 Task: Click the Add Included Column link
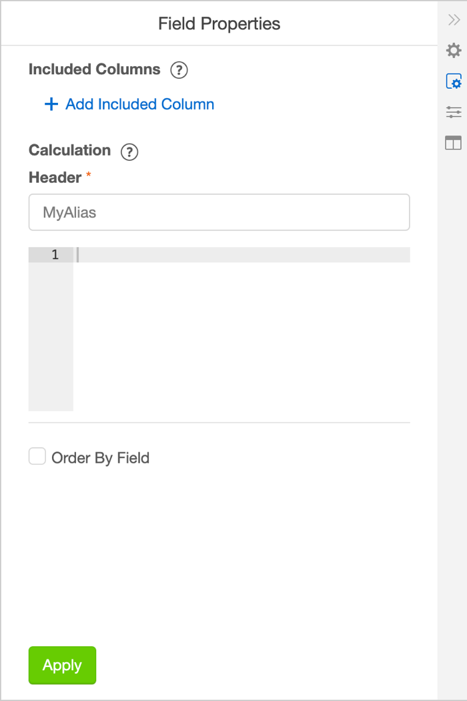click(139, 105)
